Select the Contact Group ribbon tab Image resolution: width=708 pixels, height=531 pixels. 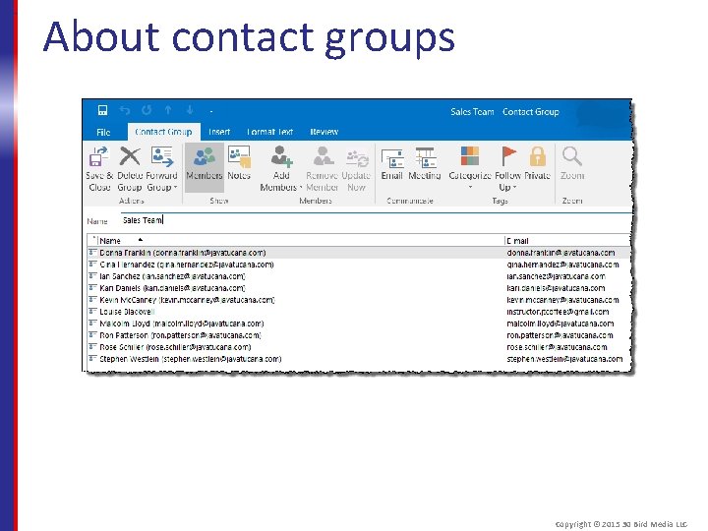pyautogui.click(x=163, y=132)
